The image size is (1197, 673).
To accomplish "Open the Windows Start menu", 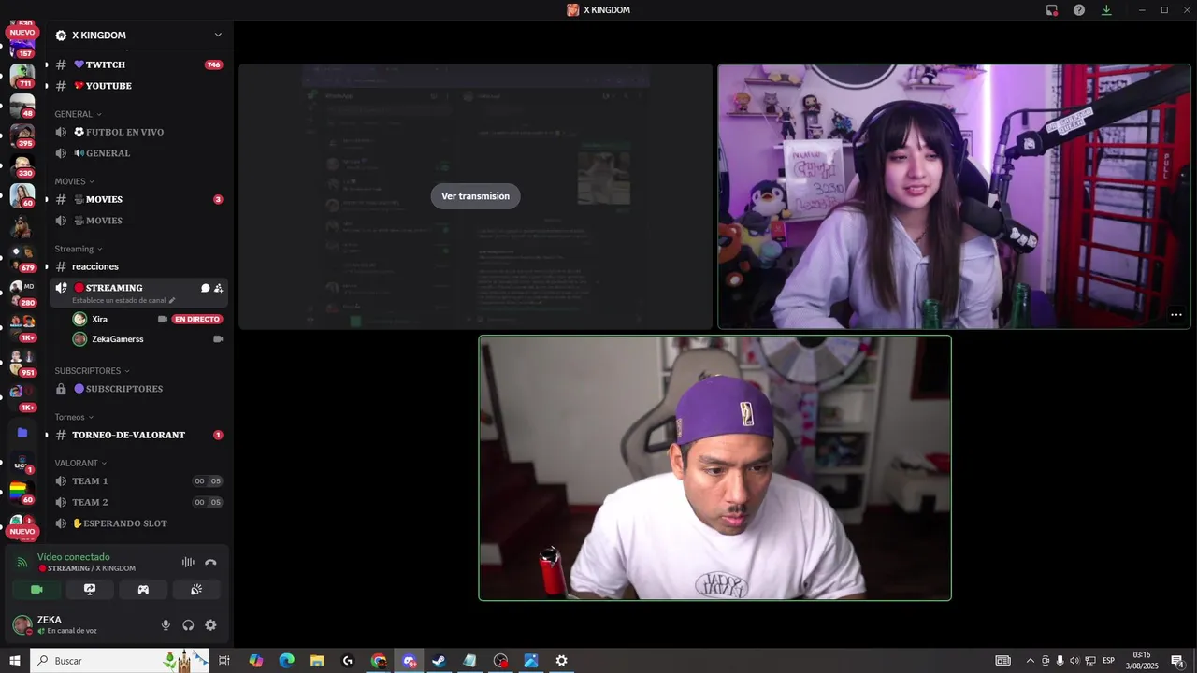I will tap(14, 661).
